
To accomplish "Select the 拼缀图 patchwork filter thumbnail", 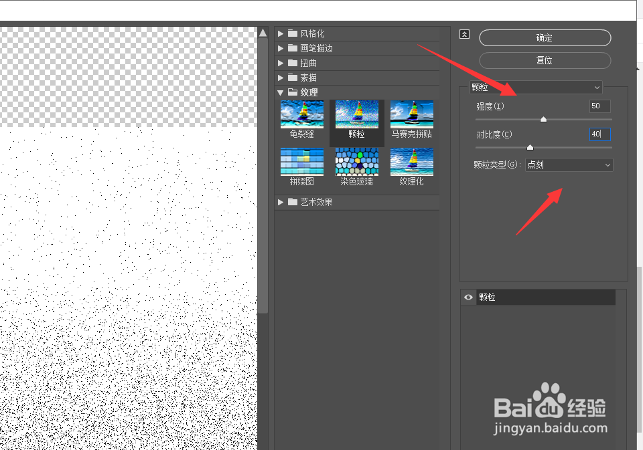I will click(302, 162).
